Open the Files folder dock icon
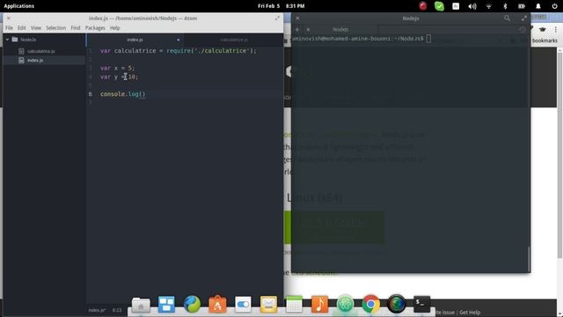This screenshot has height=317, width=563. tap(141, 305)
